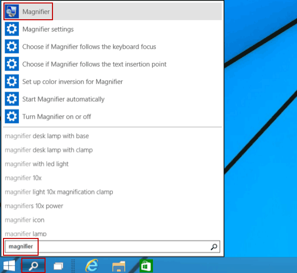
Task: Launch Internet Explorer from taskbar
Action: [x=92, y=266]
